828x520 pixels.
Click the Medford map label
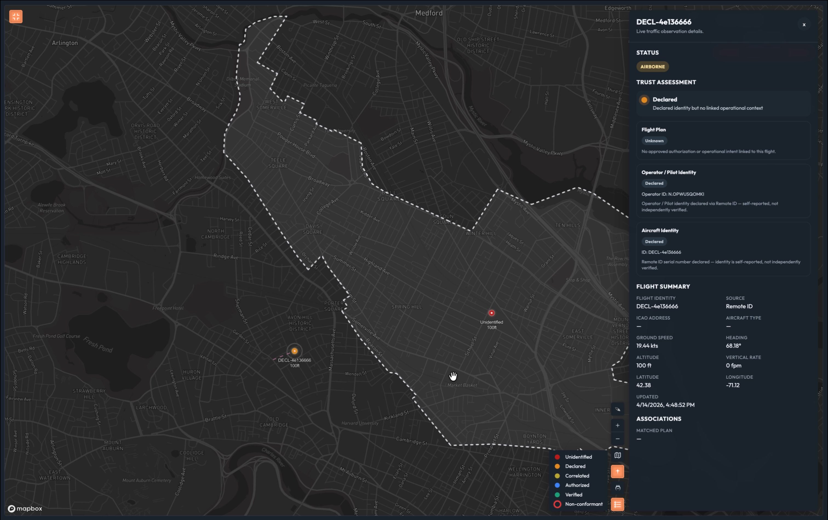point(429,13)
